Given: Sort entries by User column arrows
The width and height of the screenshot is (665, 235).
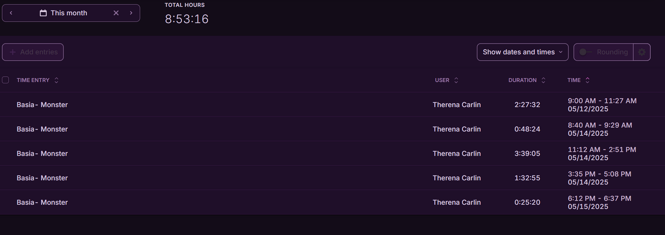Looking at the screenshot, I should pyautogui.click(x=456, y=80).
